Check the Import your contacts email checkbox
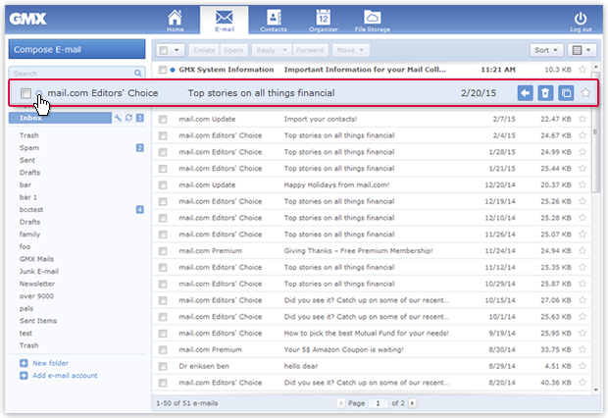This screenshot has width=608, height=418. (x=163, y=119)
